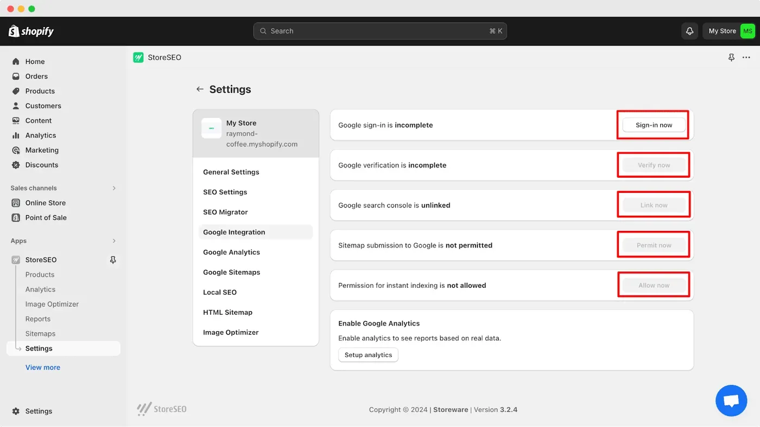Click the 'raymond-coffee.myshopify.com' store URL
Image resolution: width=760 pixels, height=427 pixels.
[262, 139]
